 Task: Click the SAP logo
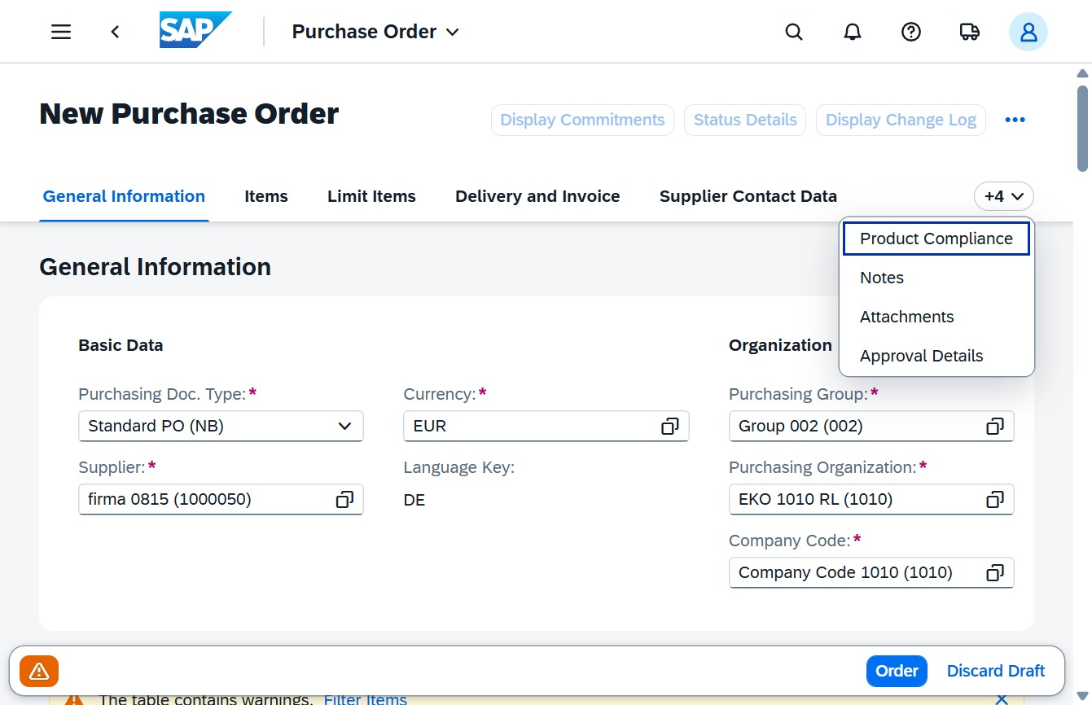pyautogui.click(x=195, y=30)
